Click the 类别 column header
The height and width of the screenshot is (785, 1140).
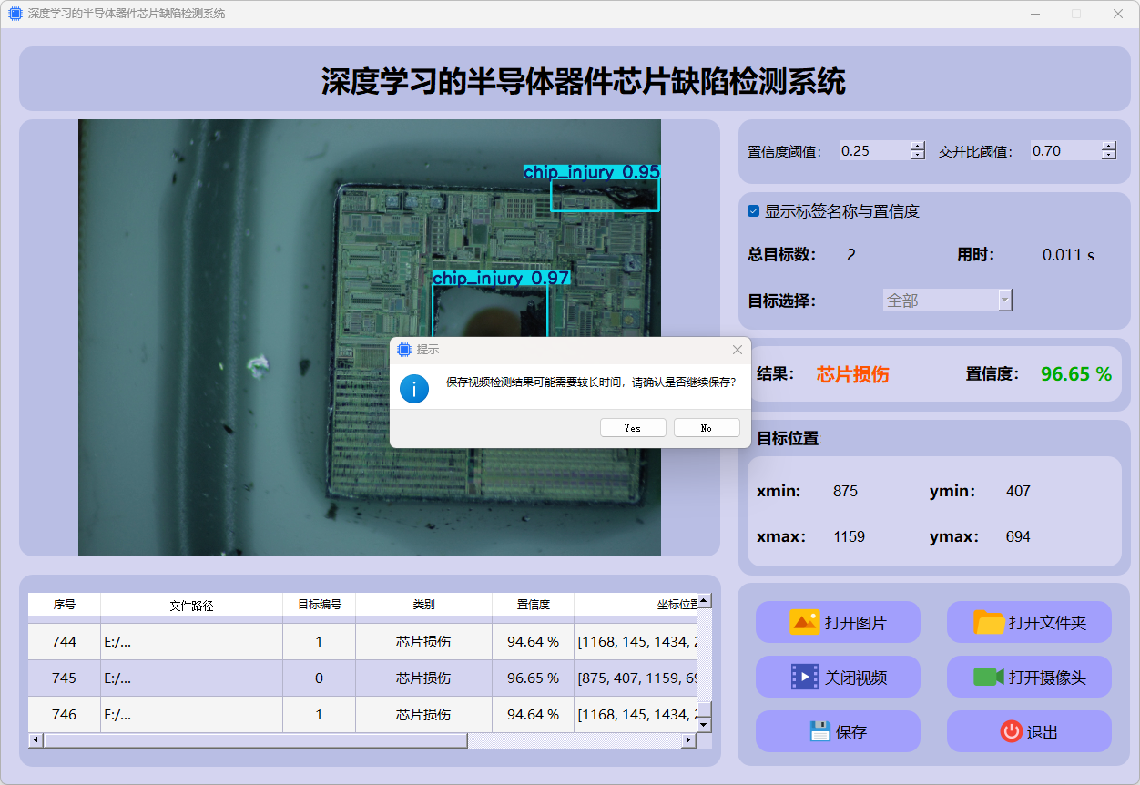coord(423,605)
